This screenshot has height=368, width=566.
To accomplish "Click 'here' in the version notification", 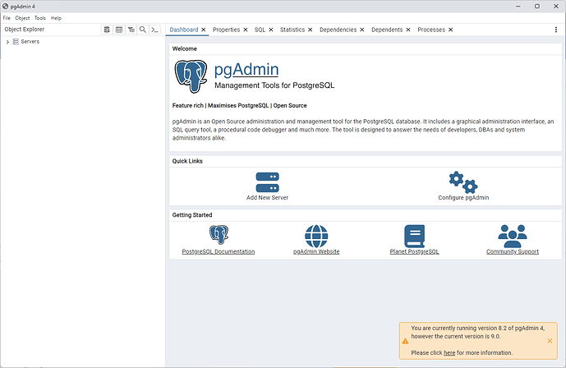I will pyautogui.click(x=449, y=353).
